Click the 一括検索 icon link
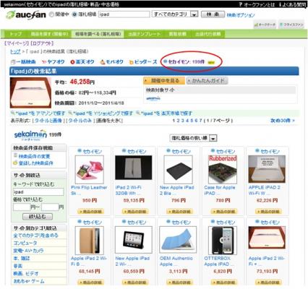The image size is (308, 289). pyautogui.click(x=24, y=62)
